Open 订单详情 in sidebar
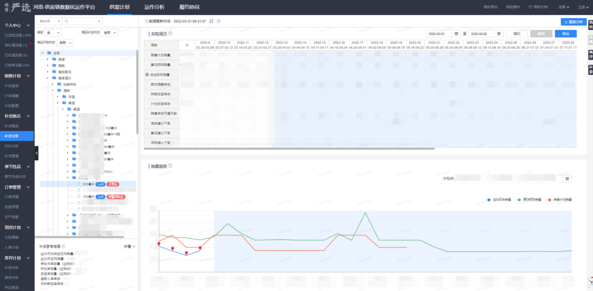The image size is (593, 291). [x=12, y=197]
